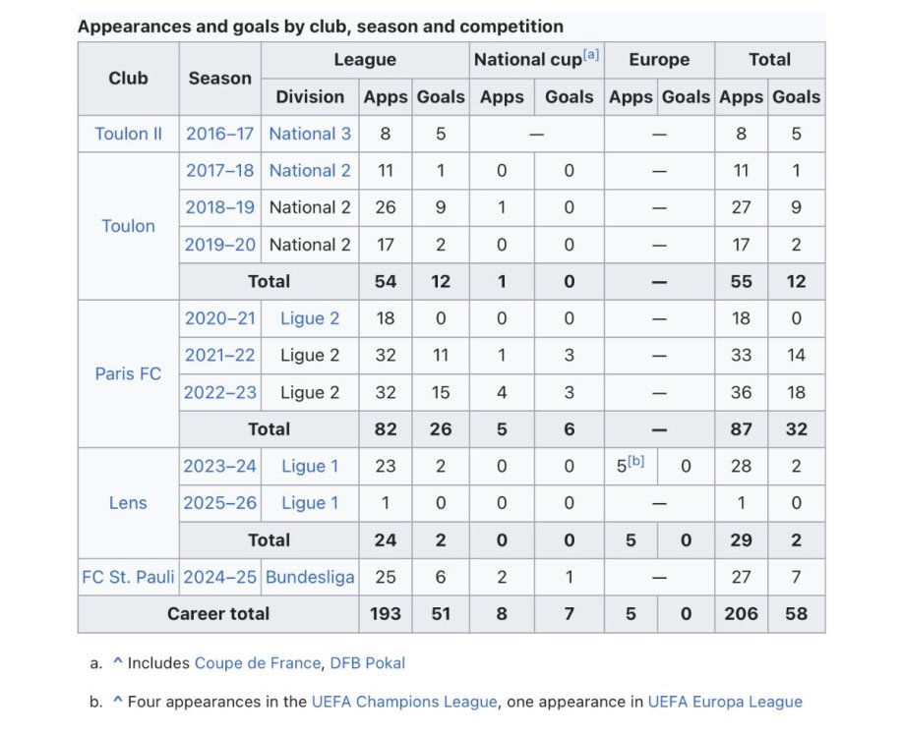Jump back via note a caret
The height and width of the screenshot is (737, 901).
click(117, 663)
